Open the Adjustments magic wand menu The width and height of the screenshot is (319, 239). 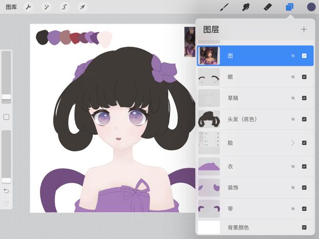[46, 7]
